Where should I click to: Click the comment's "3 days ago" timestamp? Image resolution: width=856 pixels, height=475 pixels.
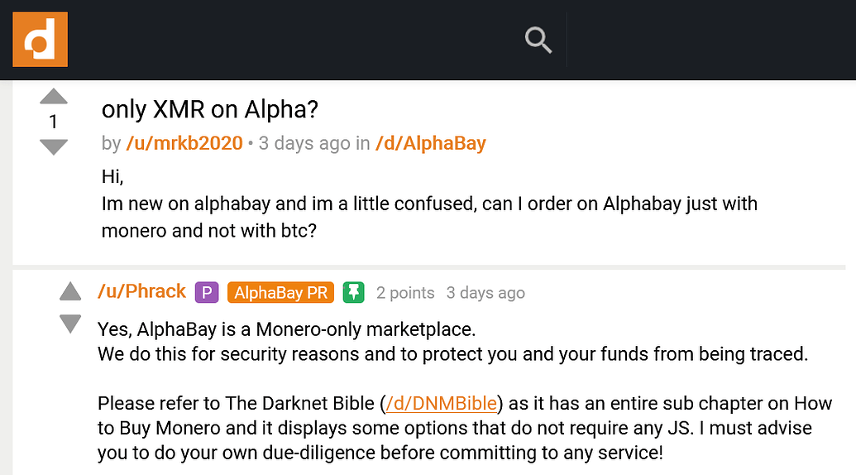[485, 293]
